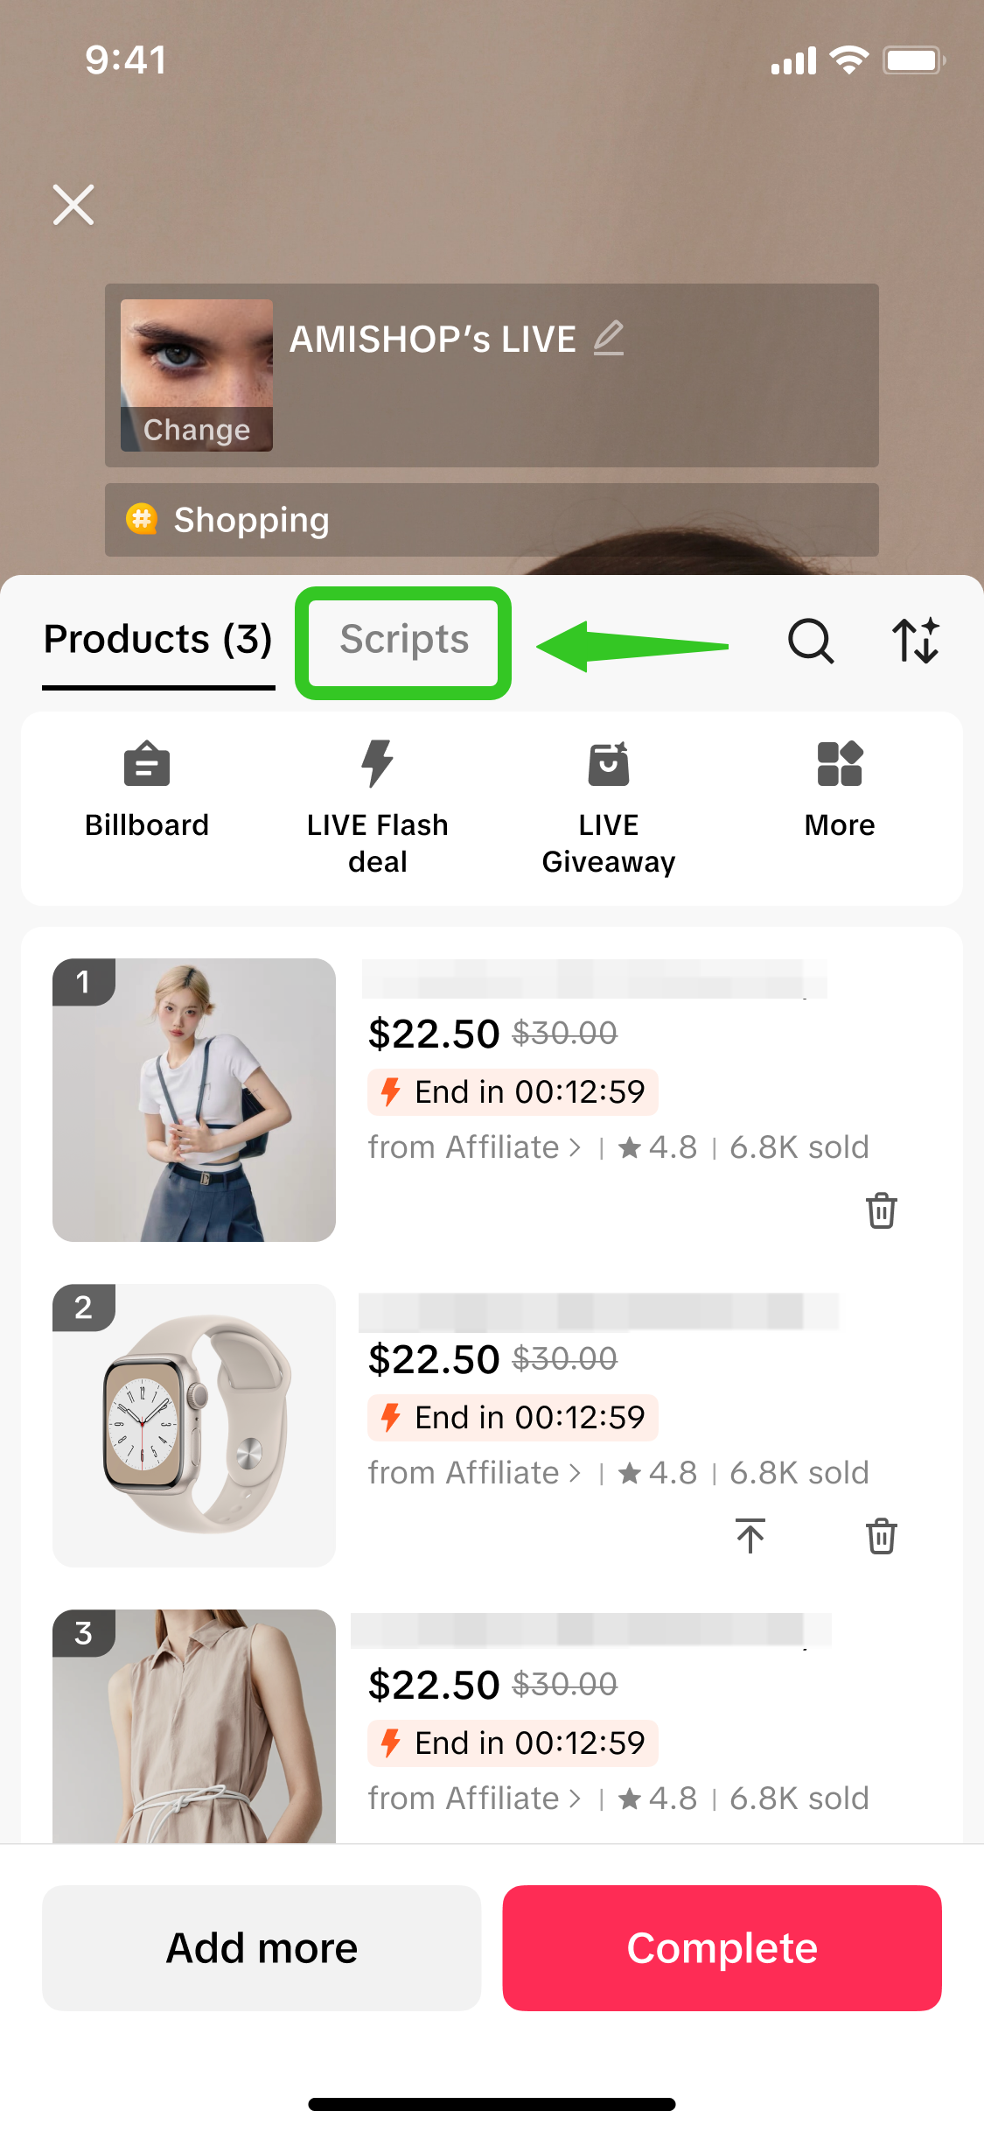
Task: Open the product sort order icon
Action: pos(915,641)
